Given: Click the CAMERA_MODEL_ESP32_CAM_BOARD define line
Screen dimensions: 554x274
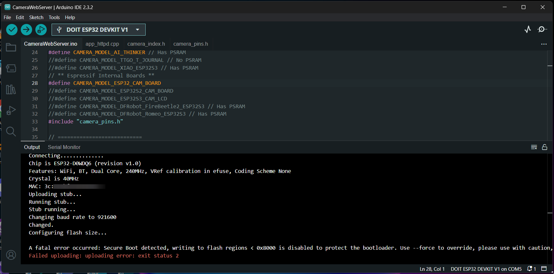Looking at the screenshot, I should point(104,83).
